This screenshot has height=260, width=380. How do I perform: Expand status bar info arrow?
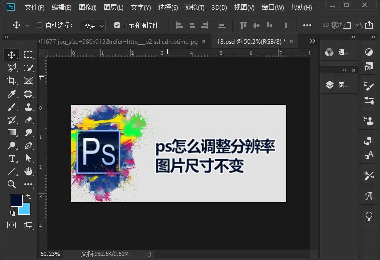(x=150, y=254)
